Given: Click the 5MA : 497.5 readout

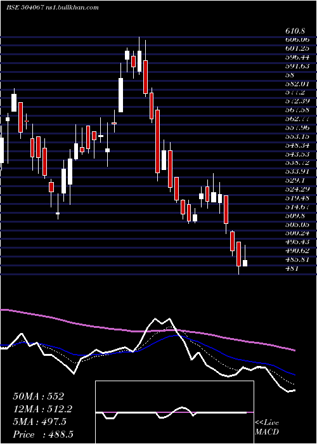Looking at the screenshot, I should pos(39,422).
